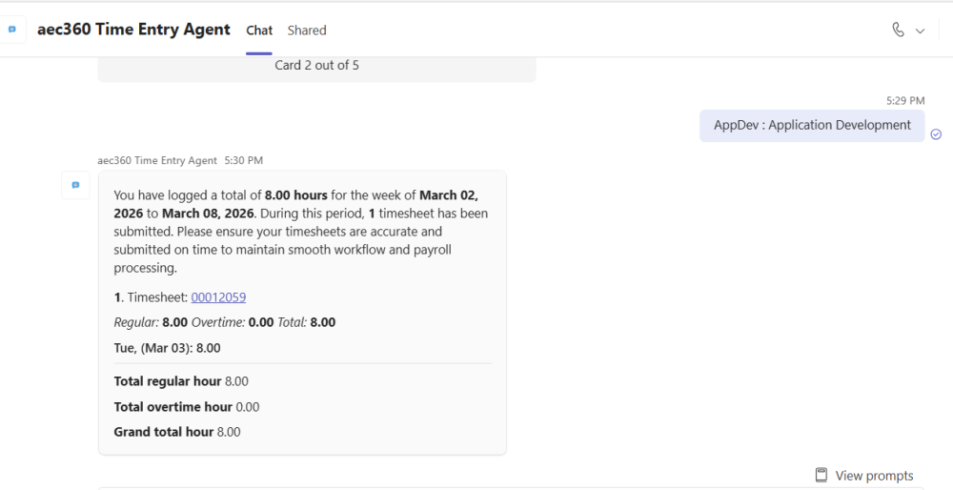Click the sender name above the timesheet message
The width and height of the screenshot is (953, 490).
(x=157, y=160)
